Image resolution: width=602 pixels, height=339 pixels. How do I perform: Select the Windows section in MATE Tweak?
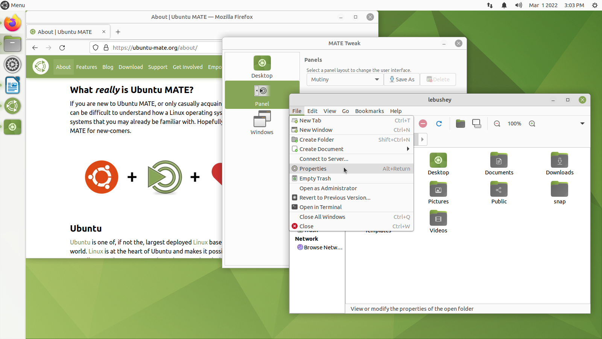point(262,123)
